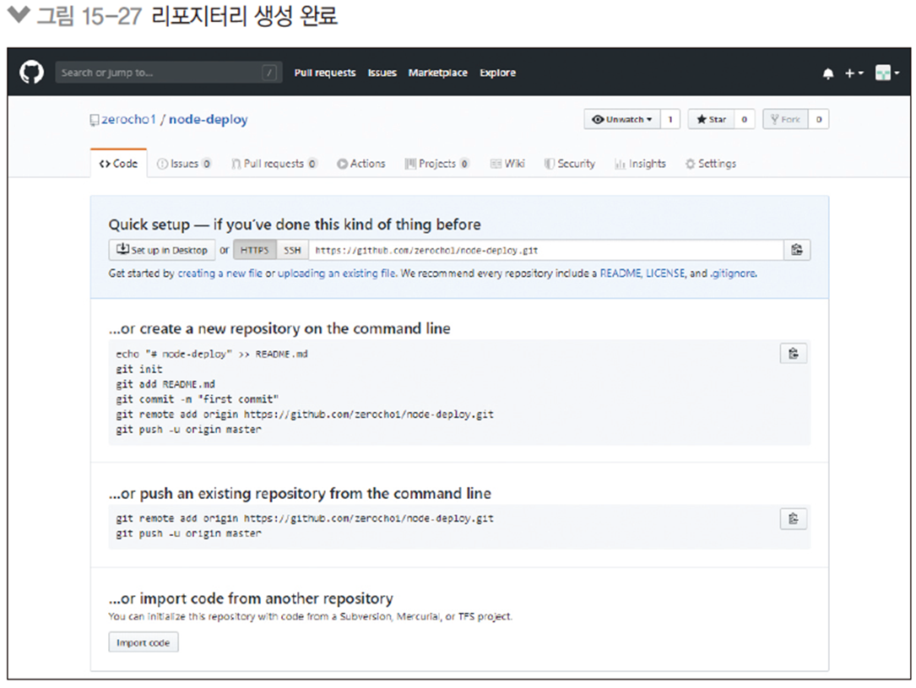Click the .gitignore link
The height and width of the screenshot is (688, 916).
[x=733, y=274]
